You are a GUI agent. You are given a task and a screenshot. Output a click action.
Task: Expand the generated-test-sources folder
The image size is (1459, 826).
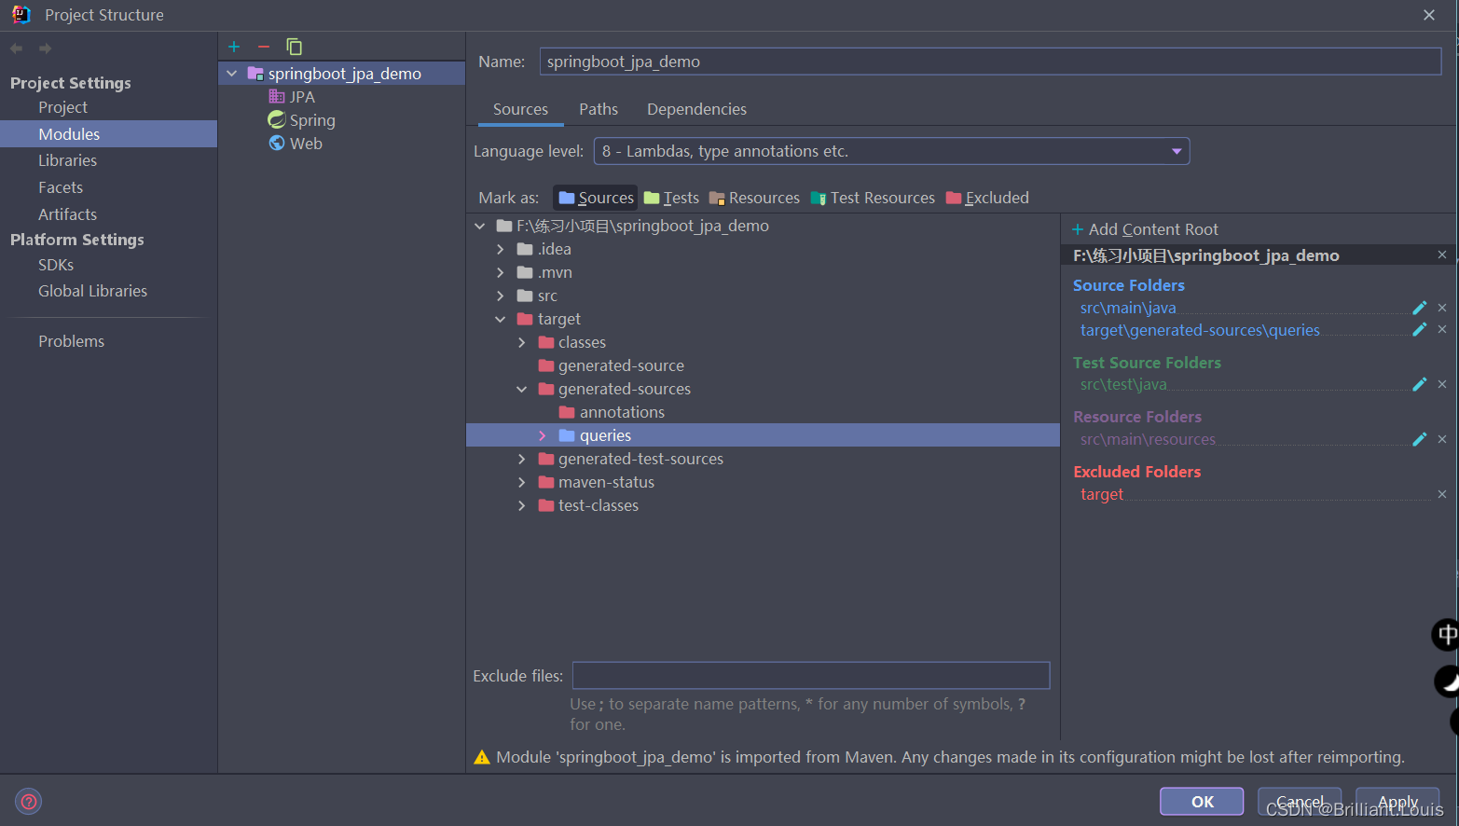[522, 459]
